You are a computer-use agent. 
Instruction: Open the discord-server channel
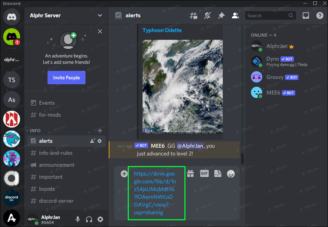[66, 201]
